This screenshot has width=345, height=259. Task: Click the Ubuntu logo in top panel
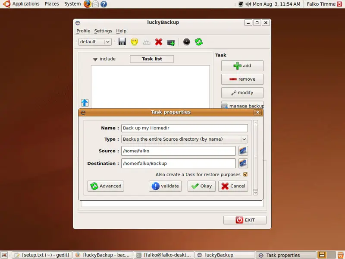6,4
